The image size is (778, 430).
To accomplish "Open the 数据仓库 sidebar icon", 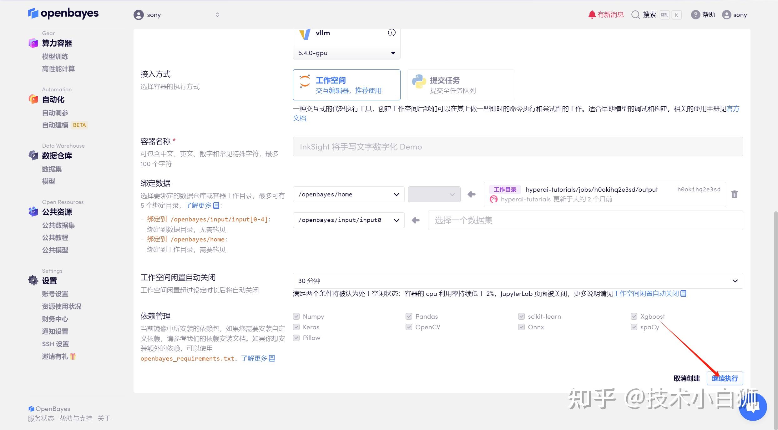I will (x=33, y=155).
